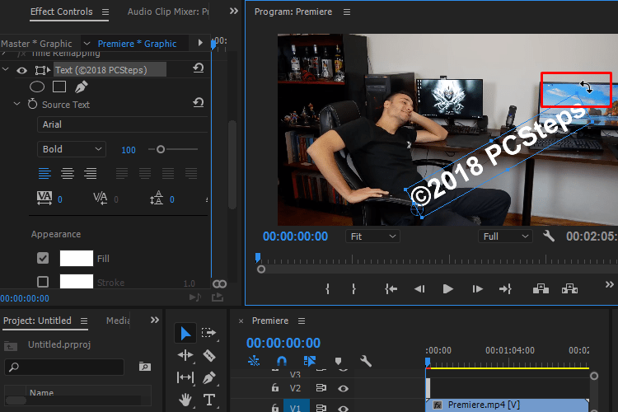
Task: Step forward one frame
Action: [x=477, y=289]
